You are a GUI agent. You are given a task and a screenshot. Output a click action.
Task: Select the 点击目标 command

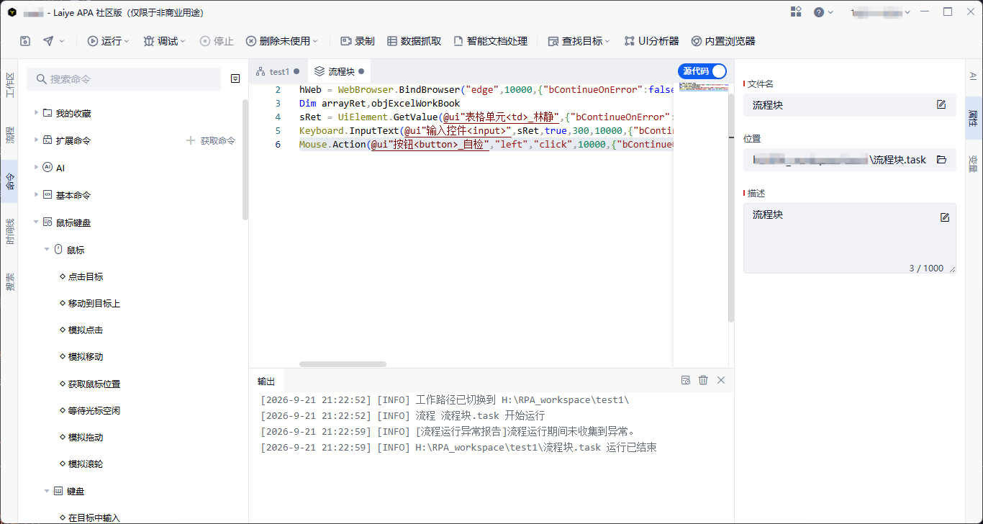pyautogui.click(x=86, y=276)
